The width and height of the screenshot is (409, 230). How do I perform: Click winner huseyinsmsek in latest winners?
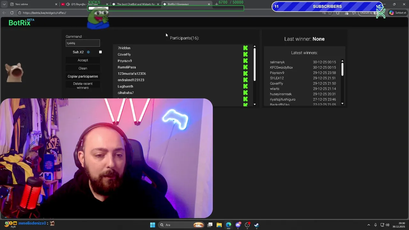point(281,94)
